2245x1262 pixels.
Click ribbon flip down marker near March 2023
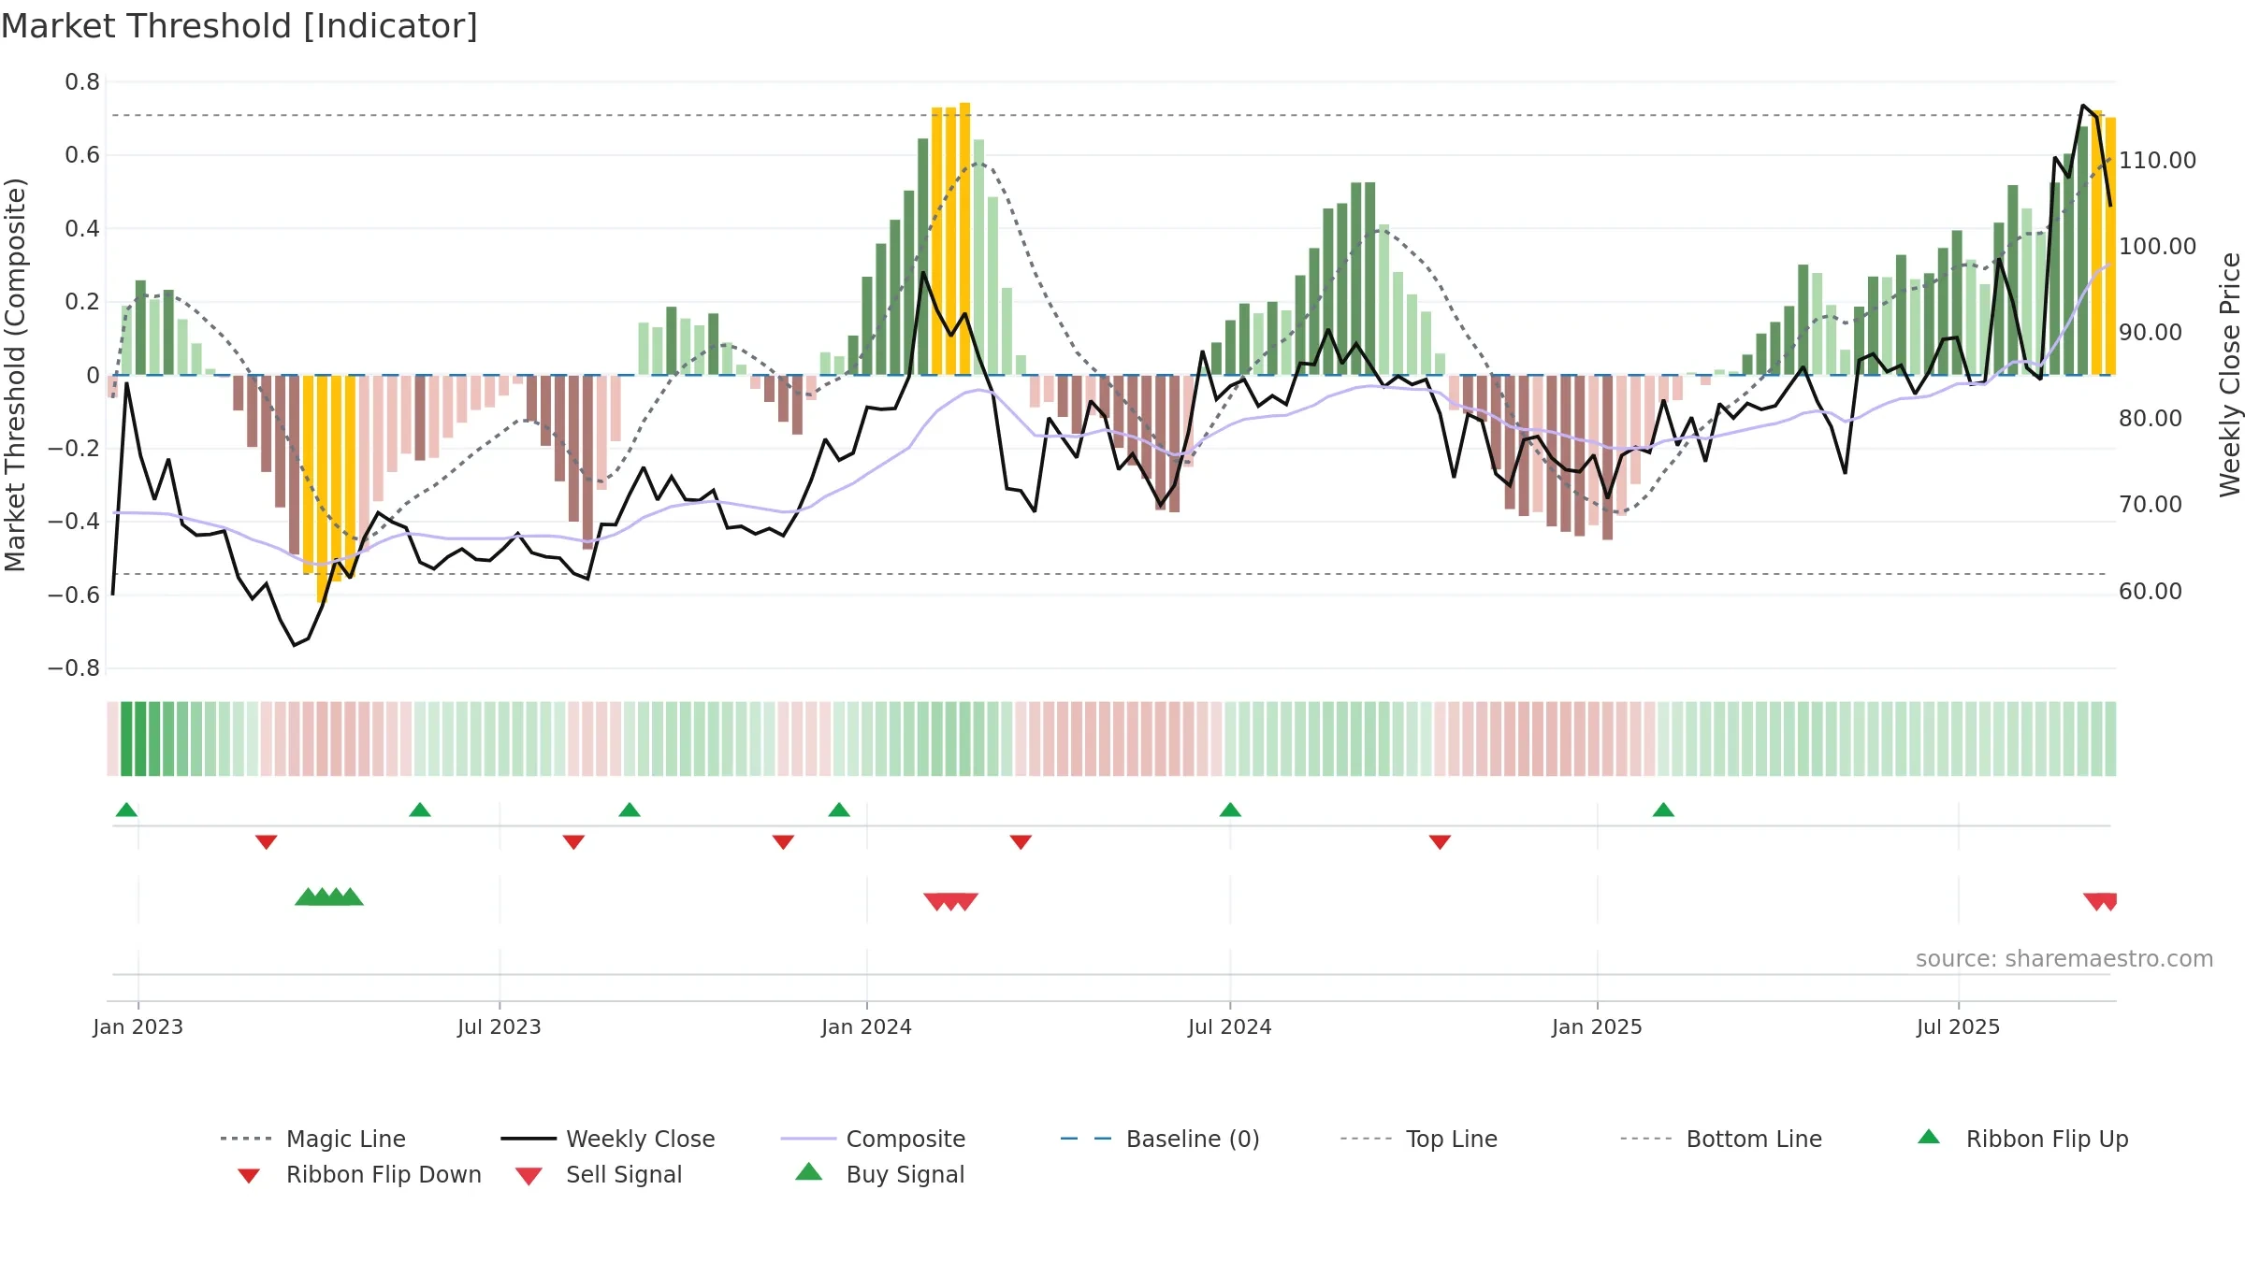coord(267,842)
